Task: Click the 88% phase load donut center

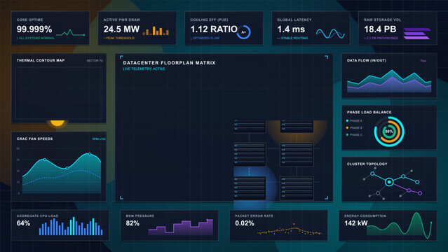Action: click(389, 132)
